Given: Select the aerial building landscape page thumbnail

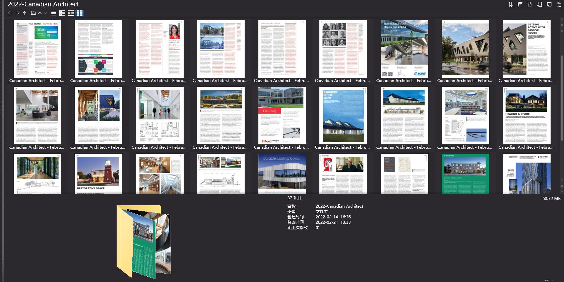Looking at the screenshot, I should [221, 116].
